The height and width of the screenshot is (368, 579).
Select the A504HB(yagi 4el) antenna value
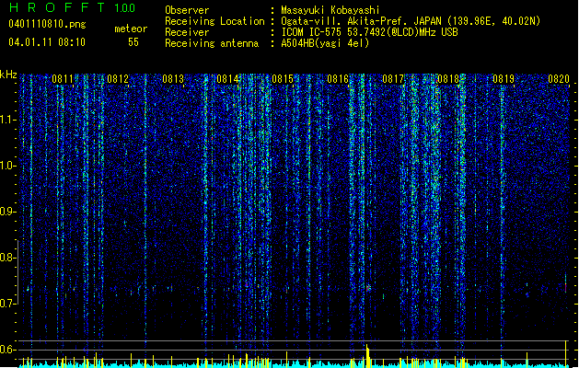point(325,43)
